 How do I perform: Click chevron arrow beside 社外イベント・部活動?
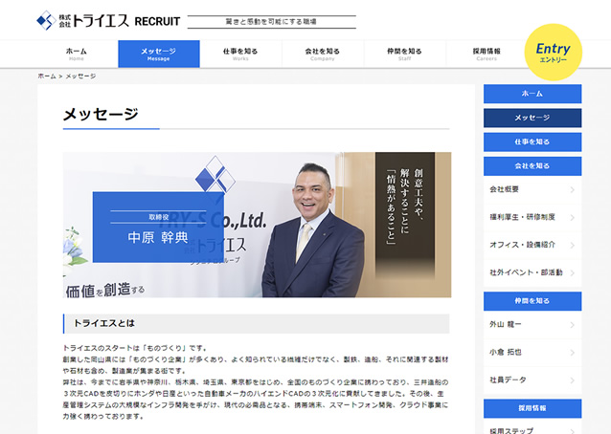572,273
